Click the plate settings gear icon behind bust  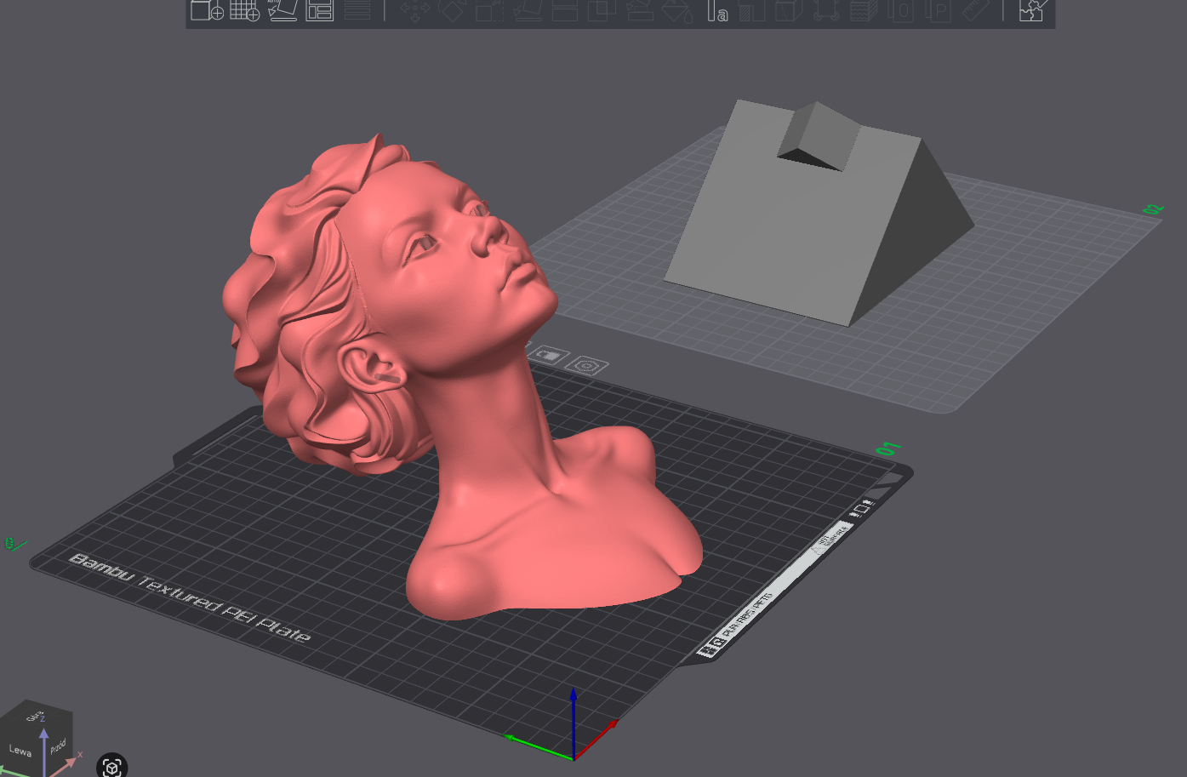[x=586, y=366]
